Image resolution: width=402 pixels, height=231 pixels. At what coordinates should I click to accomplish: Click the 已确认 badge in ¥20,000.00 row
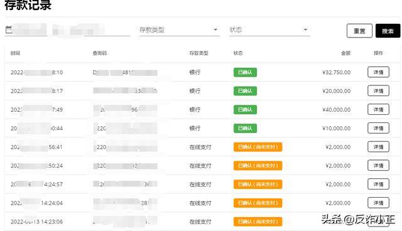pos(245,91)
